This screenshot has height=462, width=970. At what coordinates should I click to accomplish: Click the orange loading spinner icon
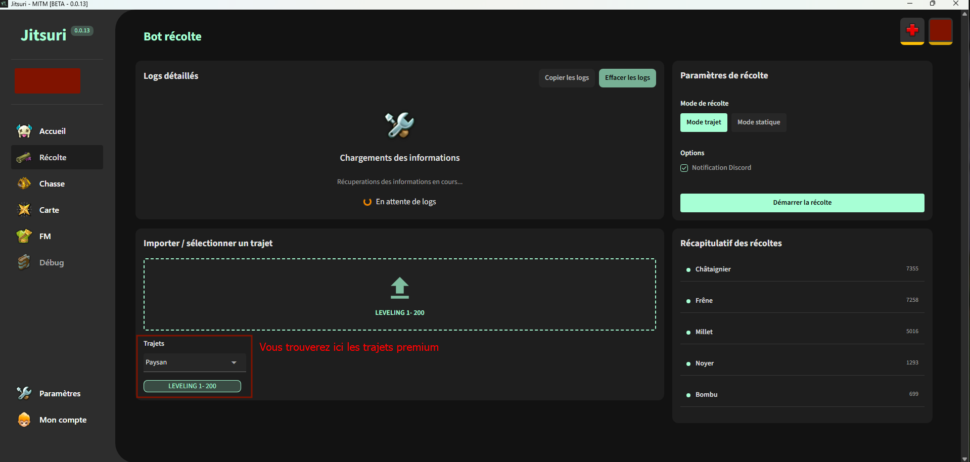click(367, 202)
